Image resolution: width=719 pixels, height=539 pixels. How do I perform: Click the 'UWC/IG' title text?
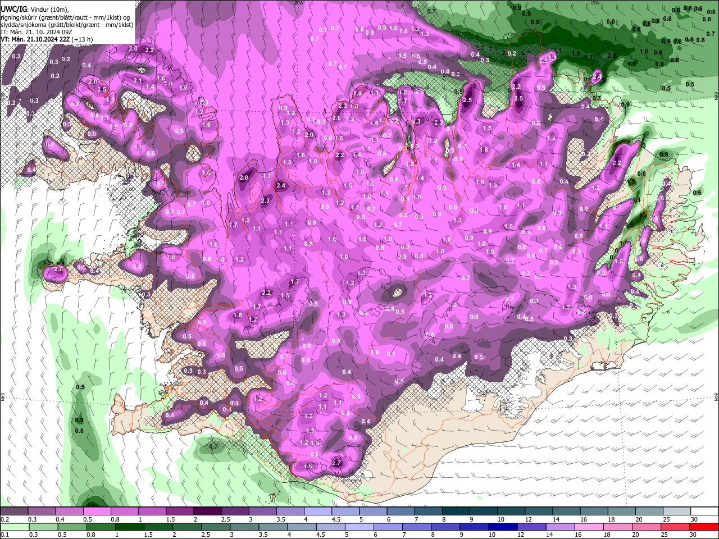[x=13, y=9]
